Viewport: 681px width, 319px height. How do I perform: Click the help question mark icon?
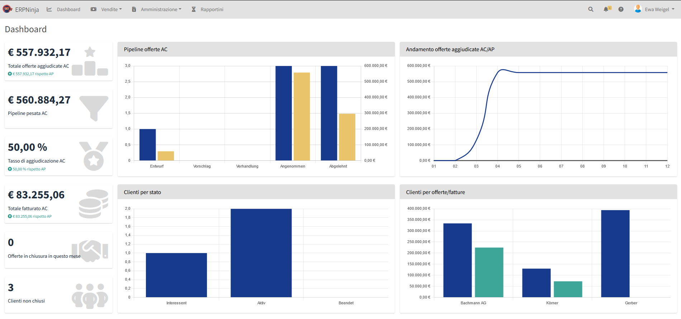pyautogui.click(x=621, y=9)
